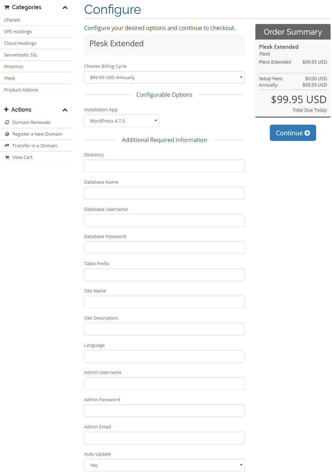Open the VPS Hostings category
Viewport: 332px width, 474px height.
tap(18, 31)
